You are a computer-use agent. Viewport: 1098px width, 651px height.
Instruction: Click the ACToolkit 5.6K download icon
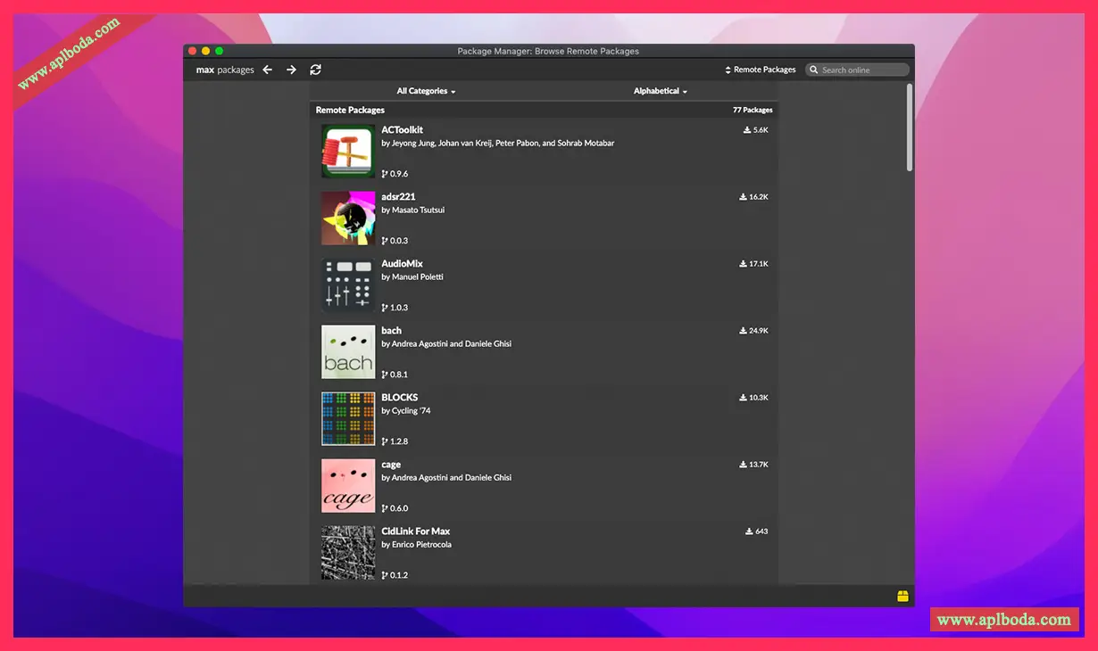[747, 130]
